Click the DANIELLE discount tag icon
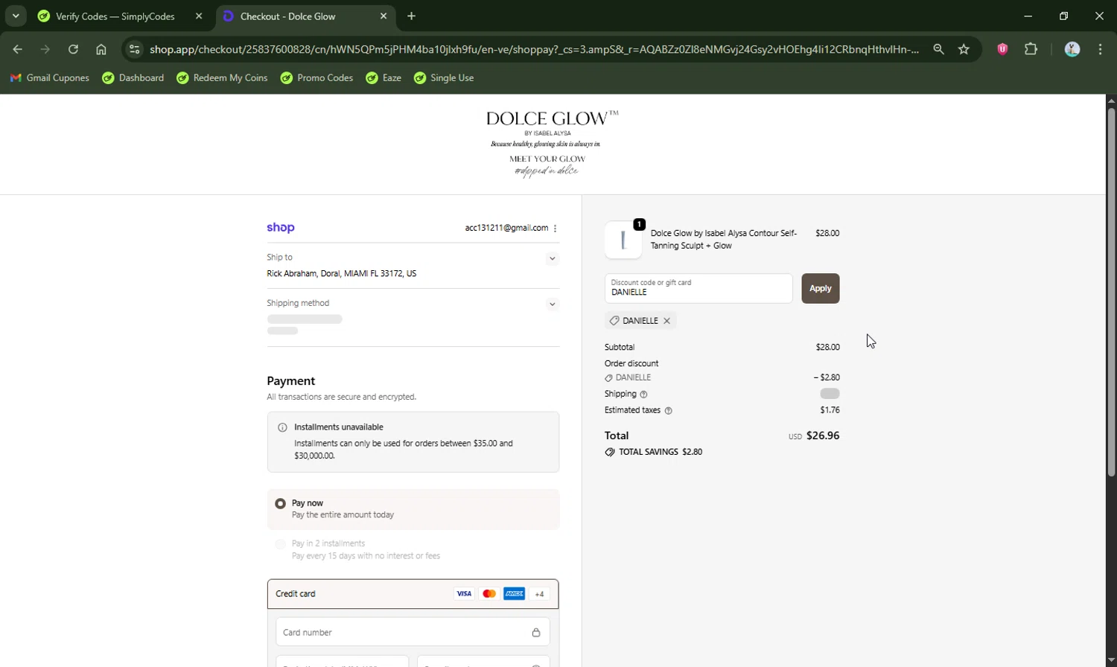This screenshot has width=1117, height=667. point(614,321)
